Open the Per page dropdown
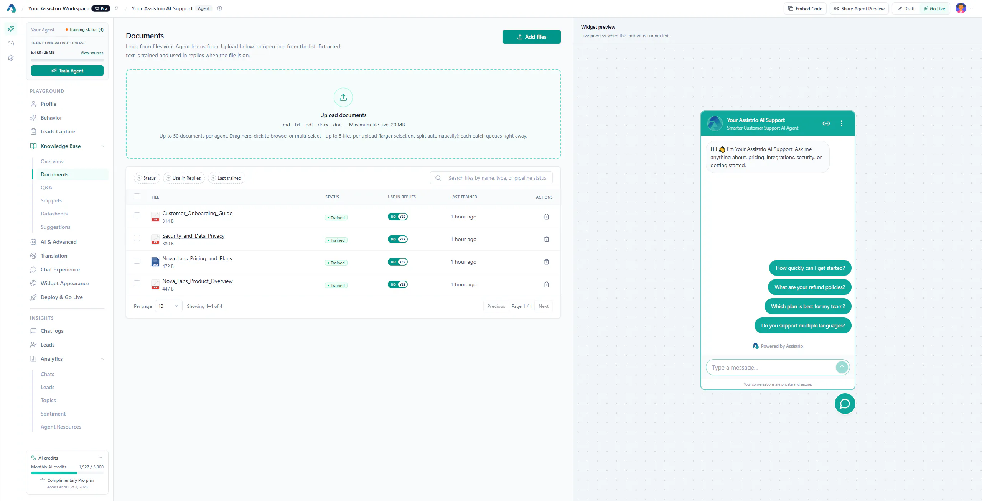This screenshot has width=982, height=501. (168, 306)
